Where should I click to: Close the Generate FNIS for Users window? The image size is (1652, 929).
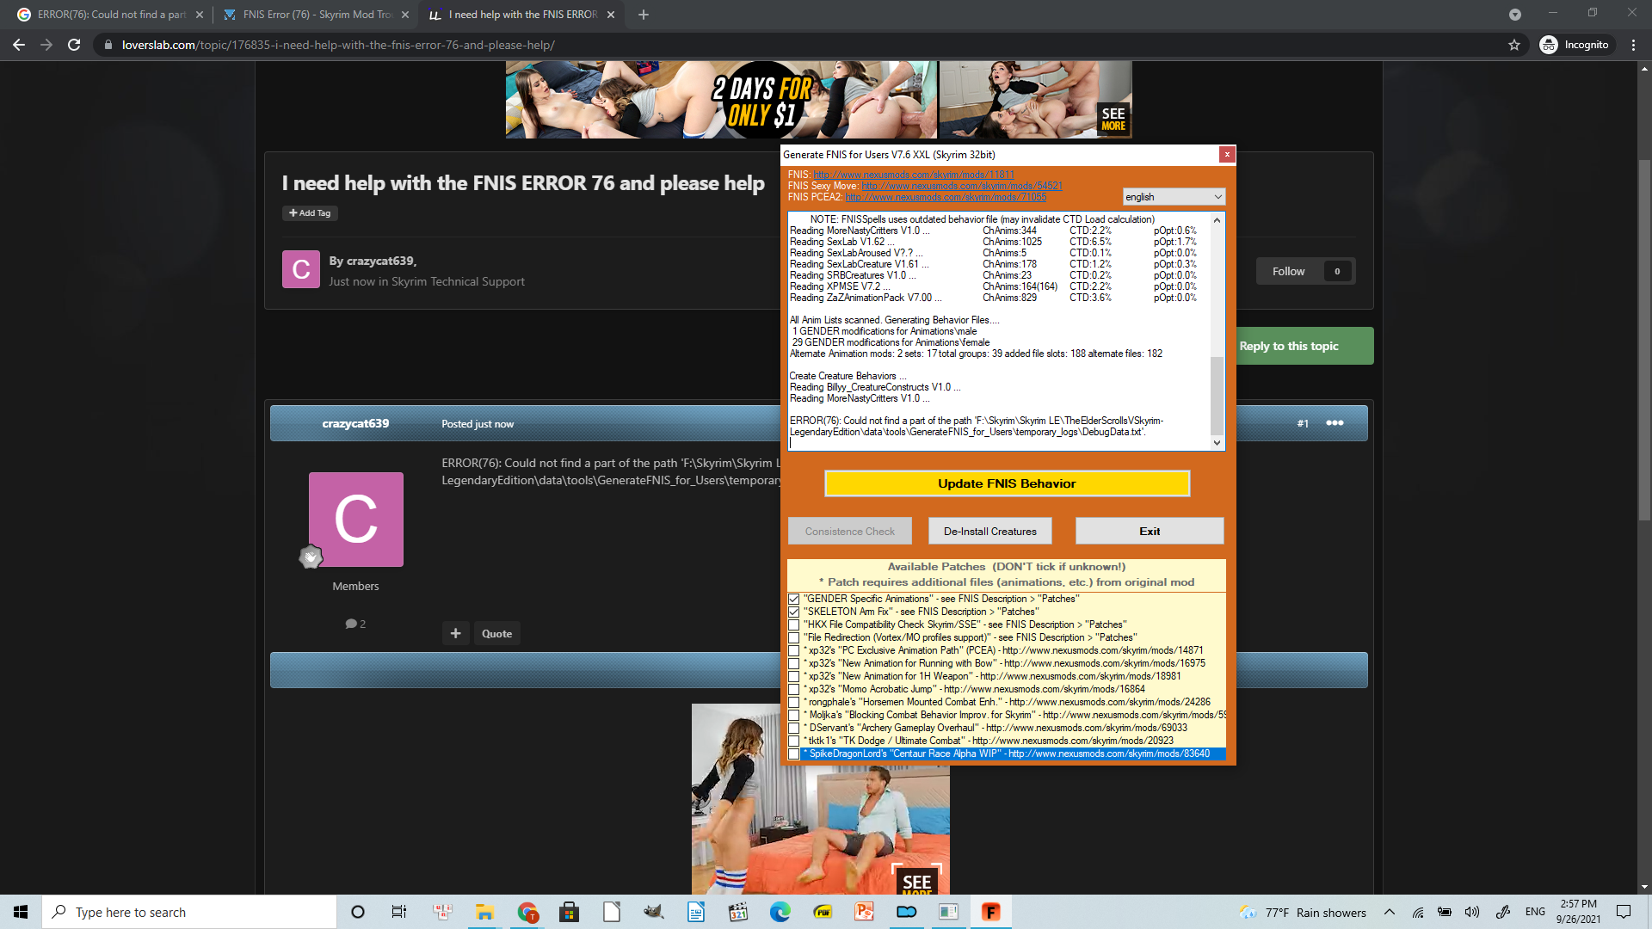pyautogui.click(x=1227, y=154)
